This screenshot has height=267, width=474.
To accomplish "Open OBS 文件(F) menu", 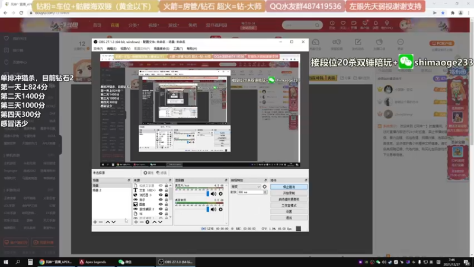I will click(x=98, y=49).
